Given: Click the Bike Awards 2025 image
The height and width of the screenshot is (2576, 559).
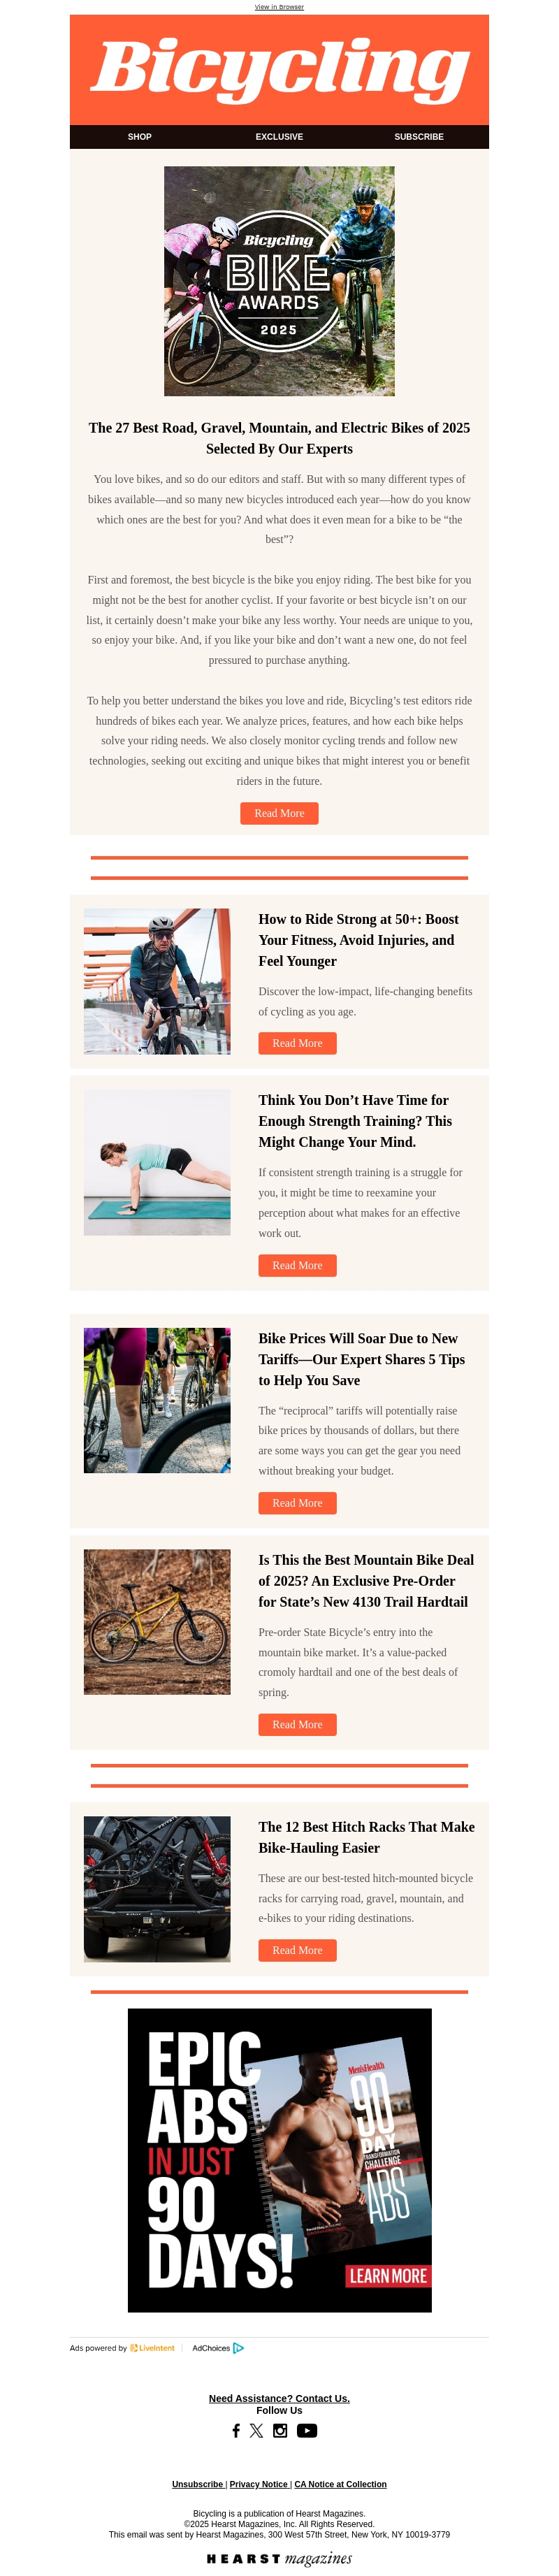Looking at the screenshot, I should pos(279,281).
